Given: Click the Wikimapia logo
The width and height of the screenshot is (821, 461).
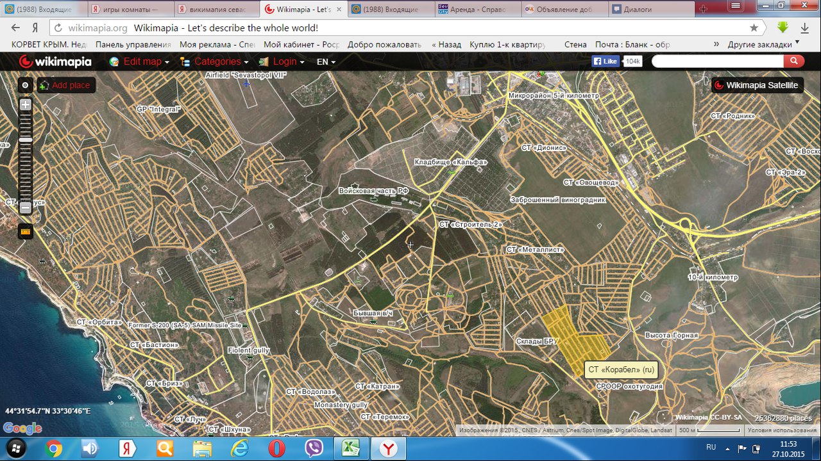Looking at the screenshot, I should 55,62.
